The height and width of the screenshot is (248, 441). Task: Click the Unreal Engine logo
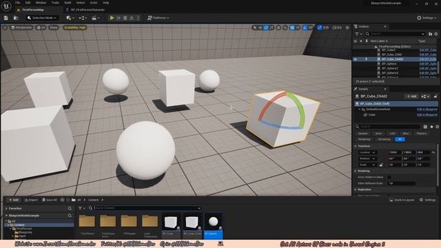pyautogui.click(x=6, y=6)
